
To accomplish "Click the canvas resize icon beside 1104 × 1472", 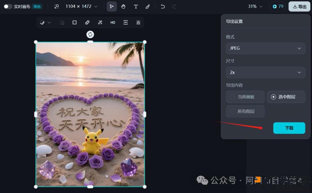I will (57, 7).
